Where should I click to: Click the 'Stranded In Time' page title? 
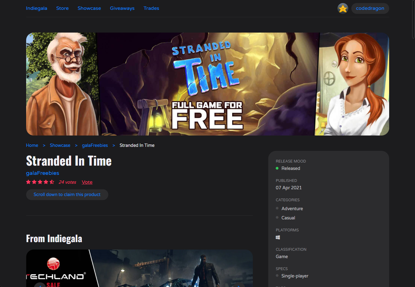point(69,161)
